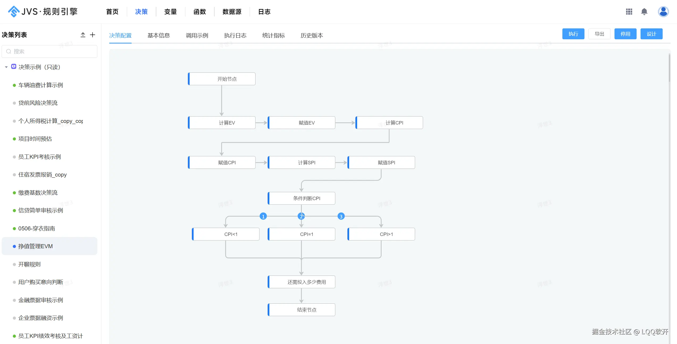Click the upload icon in decision list header
This screenshot has height=344, width=677.
point(83,35)
